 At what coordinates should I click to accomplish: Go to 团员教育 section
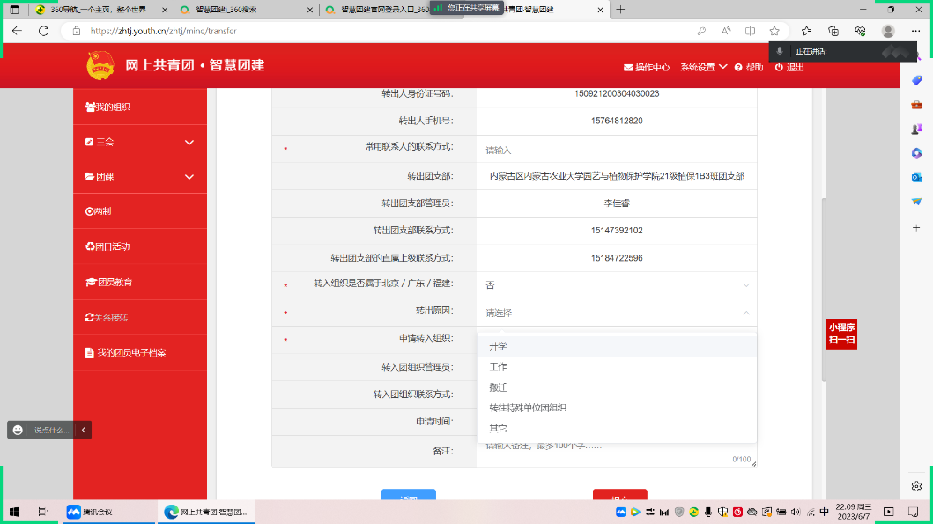click(115, 282)
